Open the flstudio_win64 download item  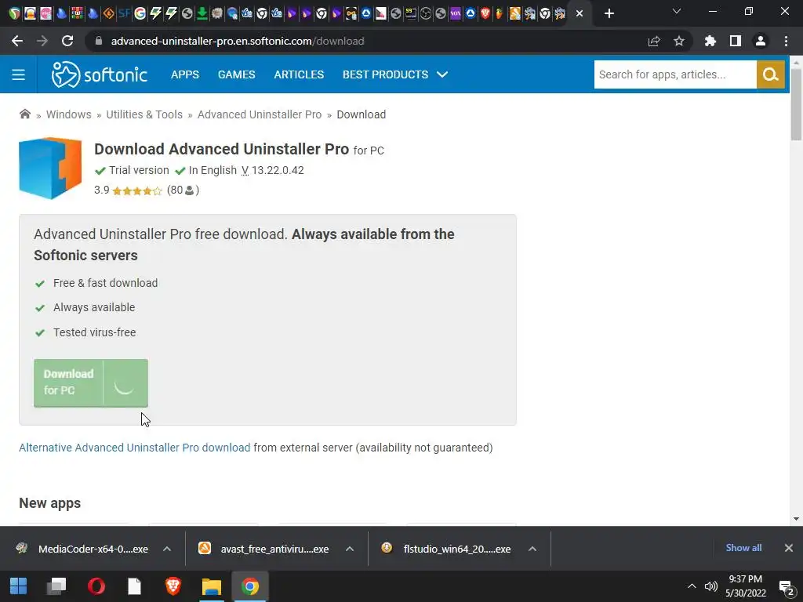point(446,549)
